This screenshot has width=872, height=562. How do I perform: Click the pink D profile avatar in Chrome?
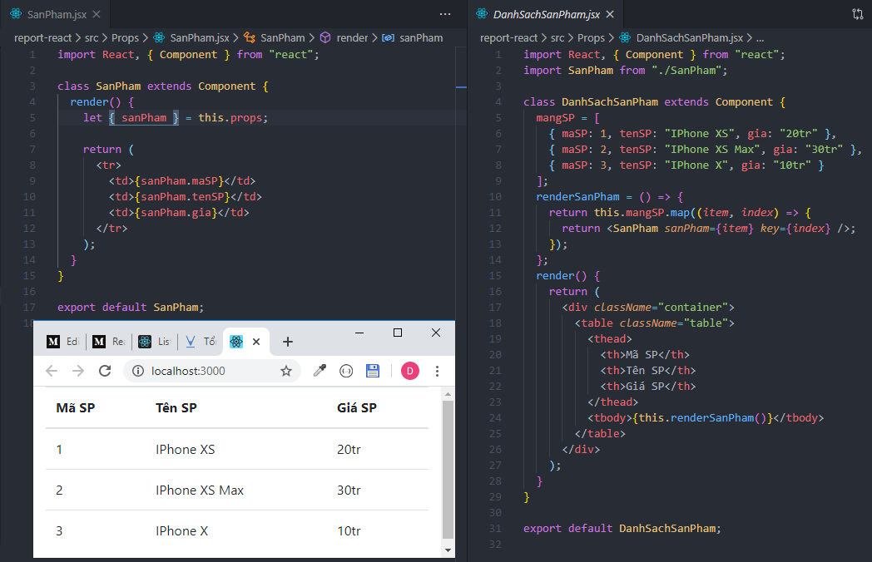click(x=409, y=371)
